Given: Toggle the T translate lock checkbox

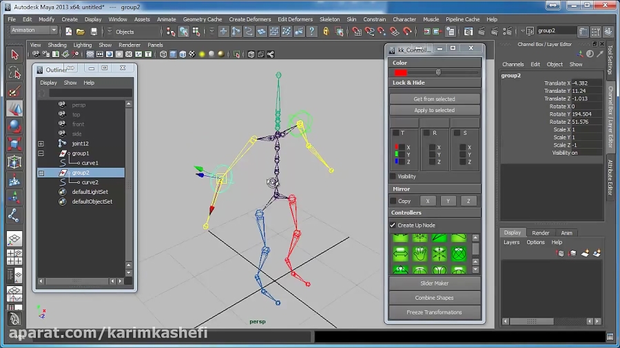Looking at the screenshot, I should click(396, 133).
